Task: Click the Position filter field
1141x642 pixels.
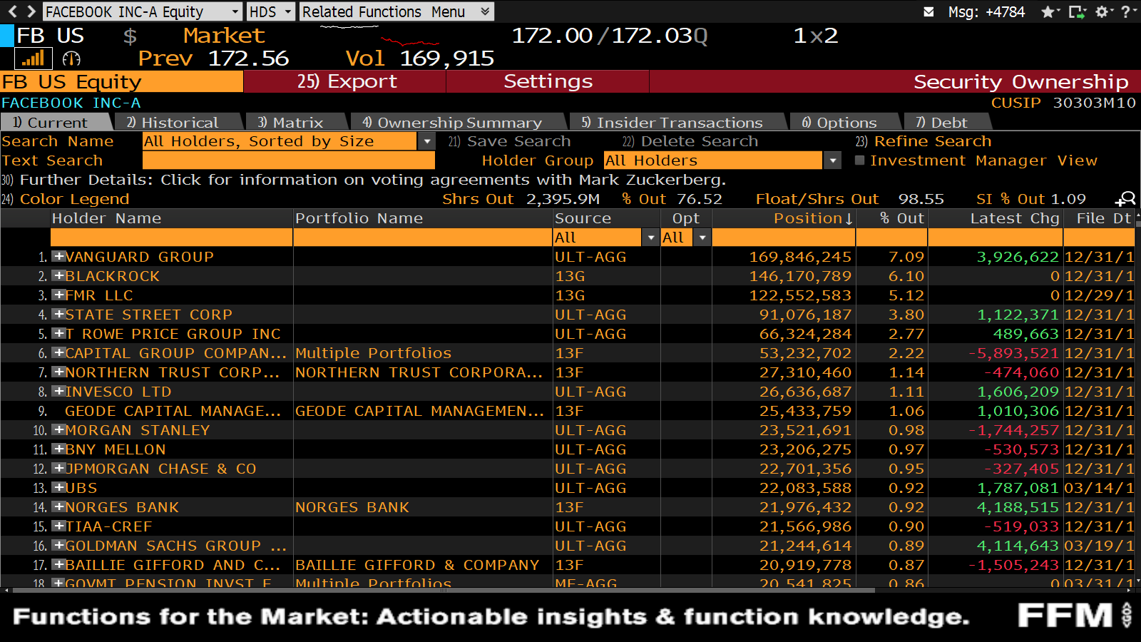Action: point(784,238)
